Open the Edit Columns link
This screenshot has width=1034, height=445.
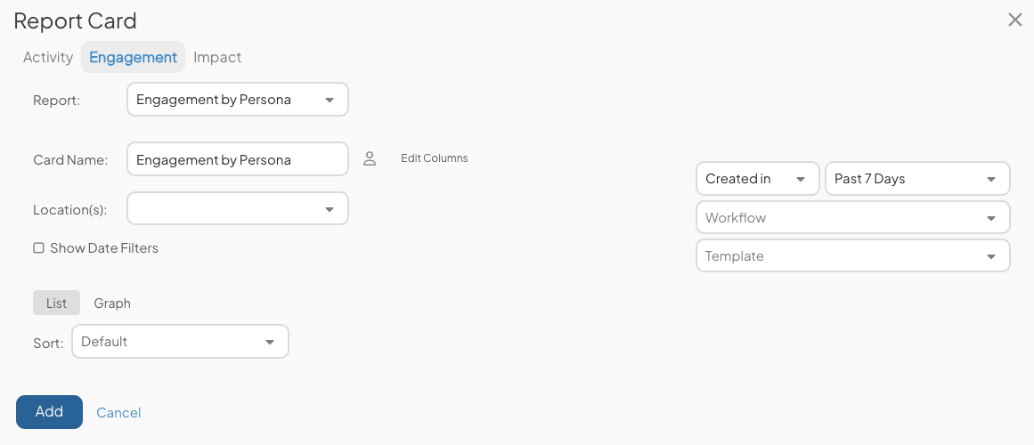(435, 158)
